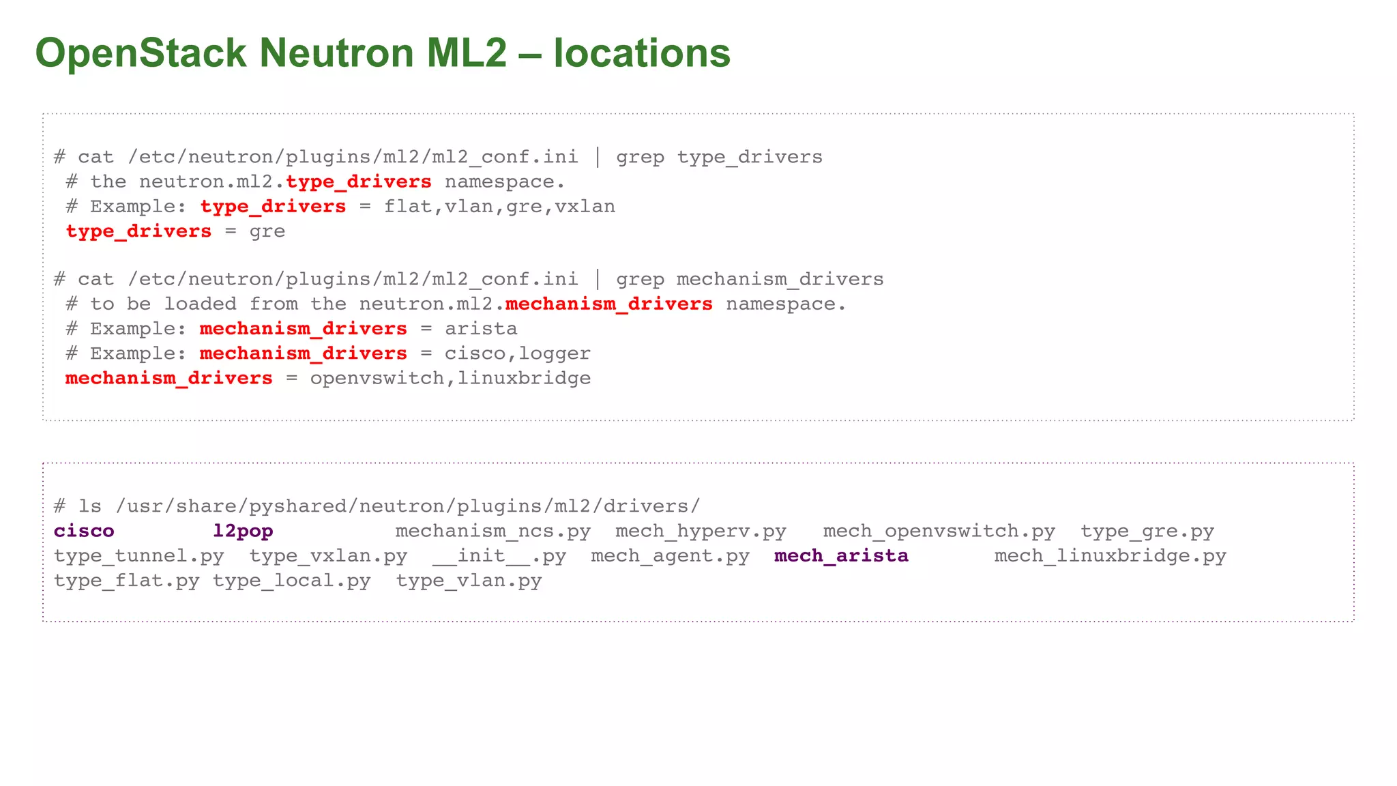The image size is (1397, 786).
Task: Click the 'type_tunnel.py' file name
Action: click(139, 555)
